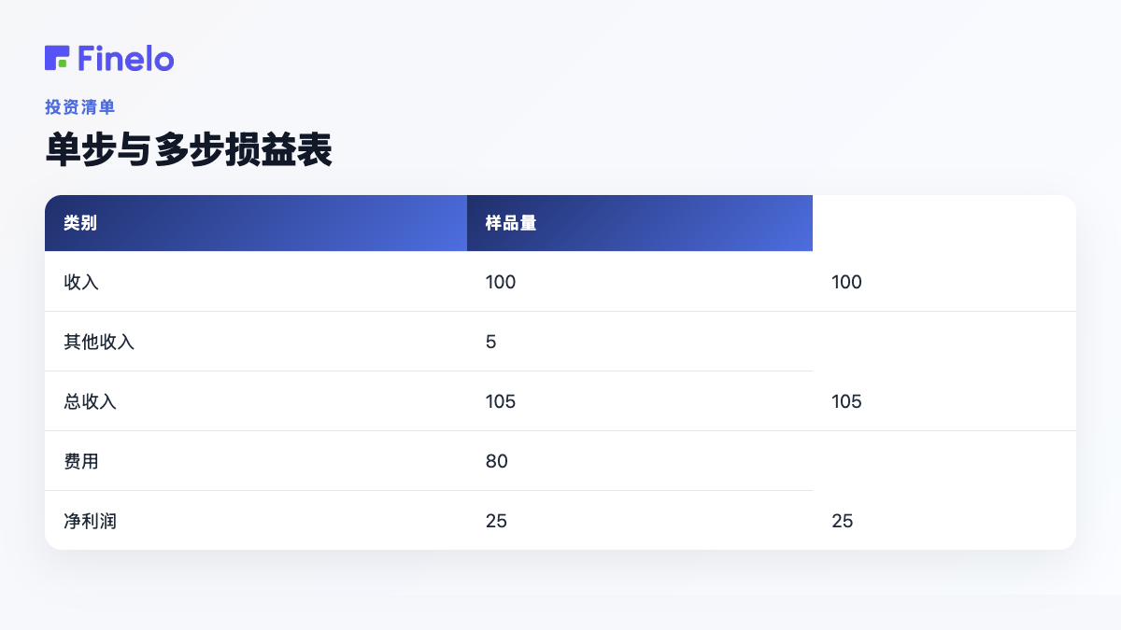Viewport: 1121px width, 630px height.
Task: Click the 105 value in 样品量 column
Action: coord(501,401)
